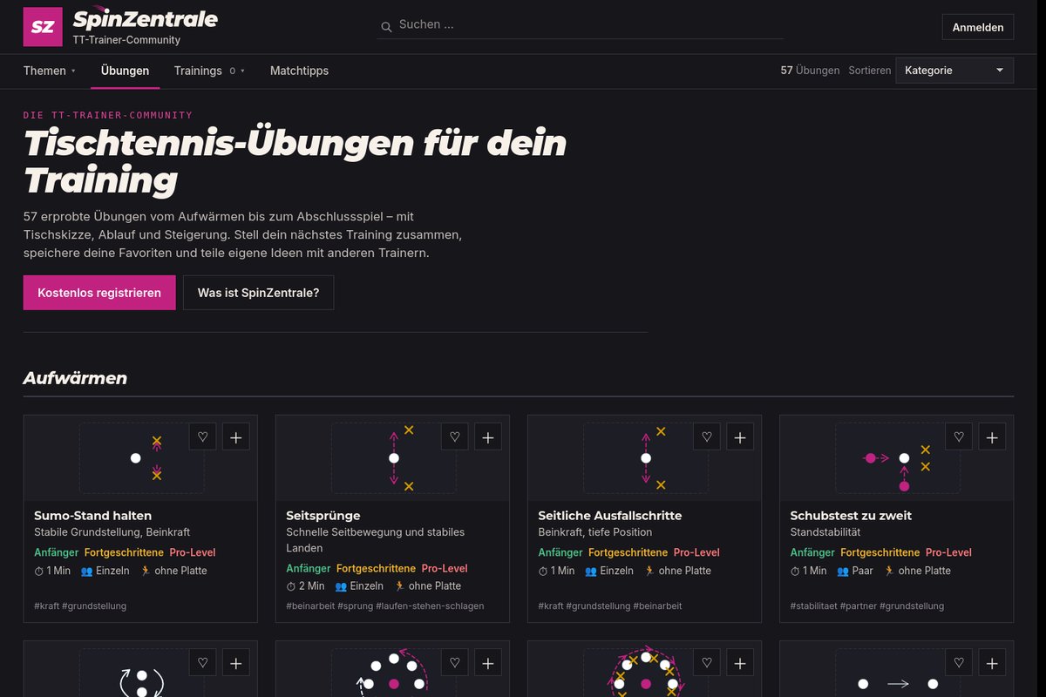Screen dimensions: 1046x697
Task: Click the SpinZentrale wordmark
Action: tap(146, 19)
